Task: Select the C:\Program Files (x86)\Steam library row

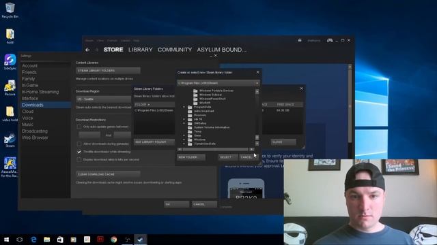Action: [x=154, y=110]
